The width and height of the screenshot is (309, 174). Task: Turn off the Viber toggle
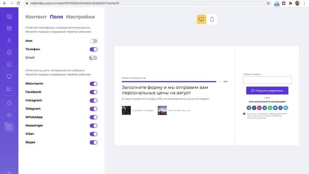pos(93,134)
